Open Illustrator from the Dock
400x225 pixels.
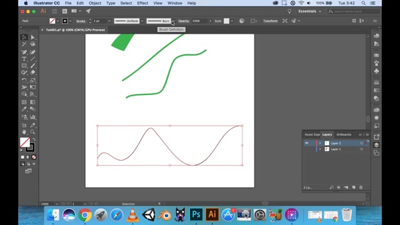[x=212, y=214]
